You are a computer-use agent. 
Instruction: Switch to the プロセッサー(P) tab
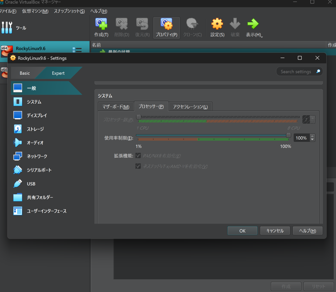tap(151, 106)
